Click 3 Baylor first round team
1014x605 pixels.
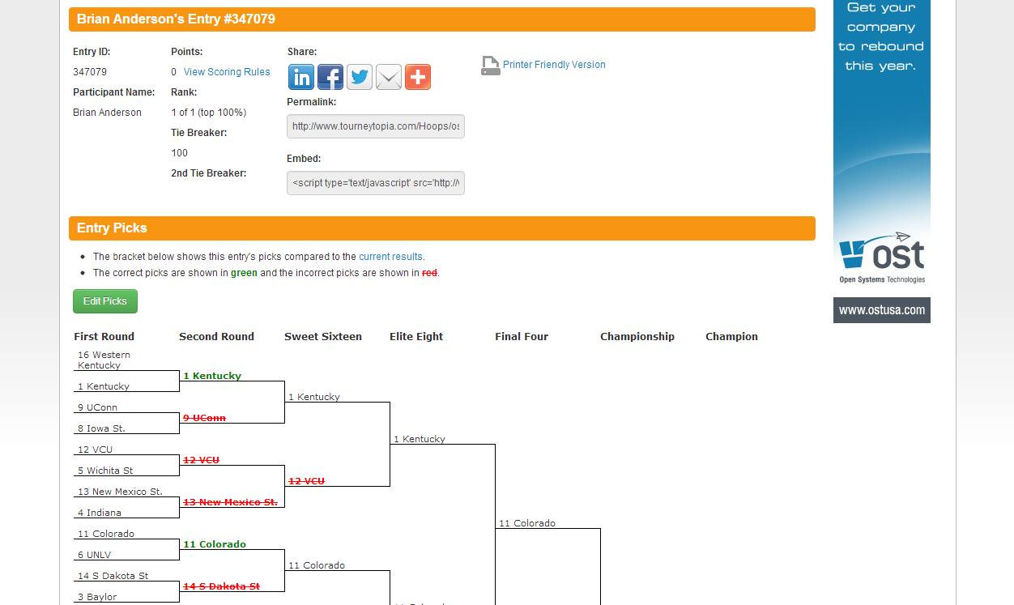(97, 597)
